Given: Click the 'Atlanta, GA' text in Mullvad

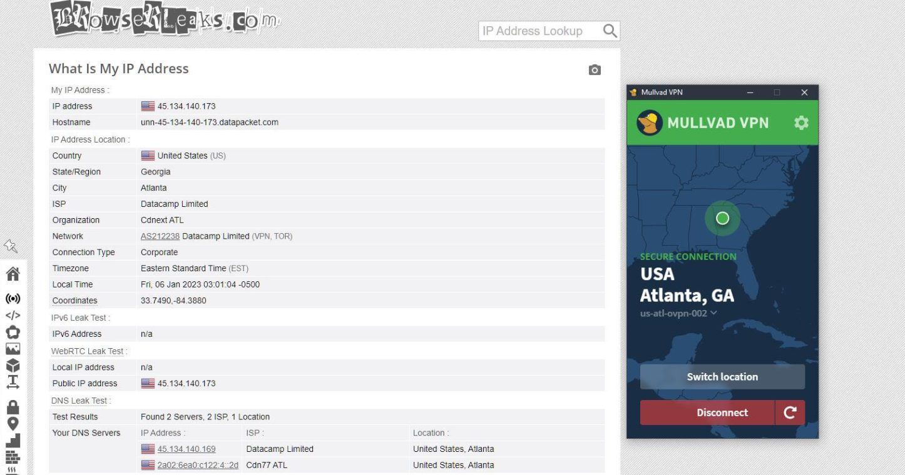Looking at the screenshot, I should point(687,296).
